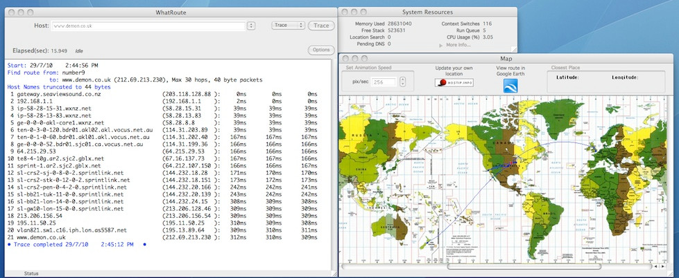Click the Latitude label in Closest Place

point(568,77)
